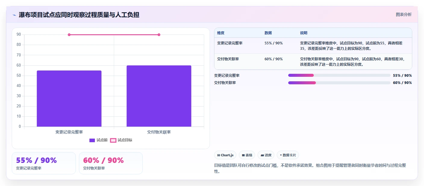Click the 60% / 90% progress value
This screenshot has height=186, width=424.
[402, 82]
